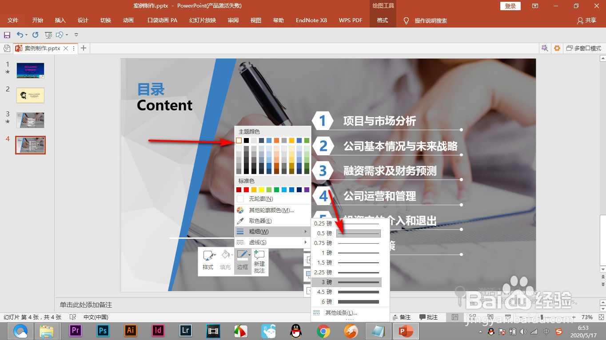Start slideshow from beginning via quick toolbar icon
Screen dimensions: 606x340
[48, 35]
